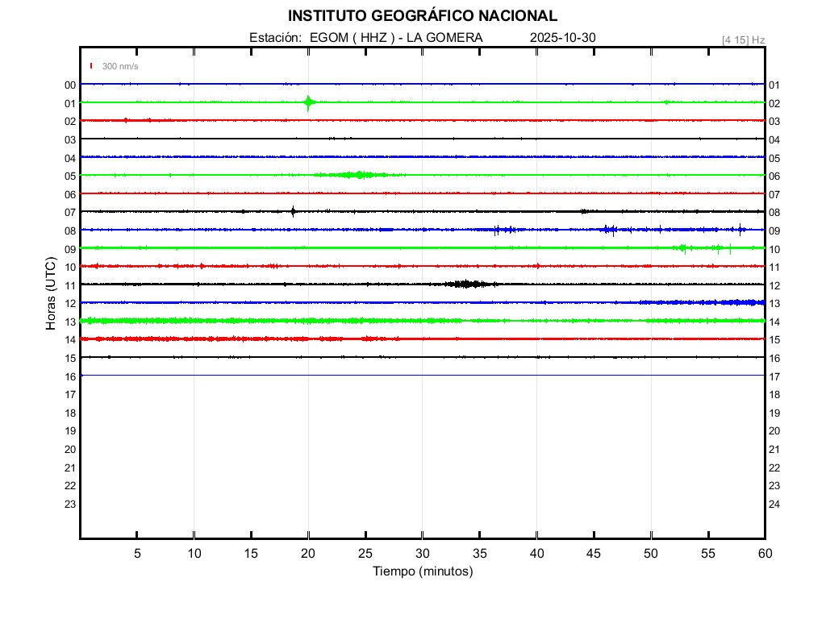Click the 45 tick label on the time axis
This screenshot has width=826, height=619.
[593, 553]
